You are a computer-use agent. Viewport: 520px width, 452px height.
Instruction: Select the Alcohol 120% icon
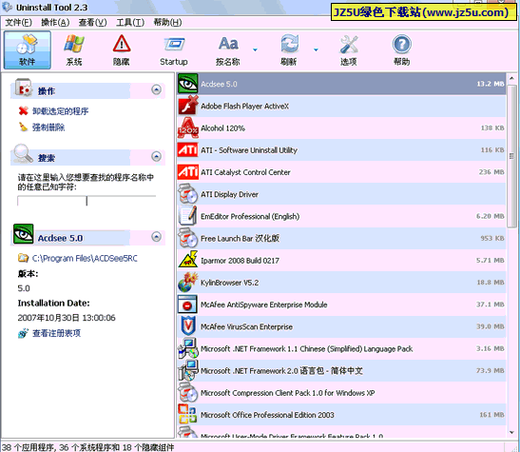tap(187, 128)
